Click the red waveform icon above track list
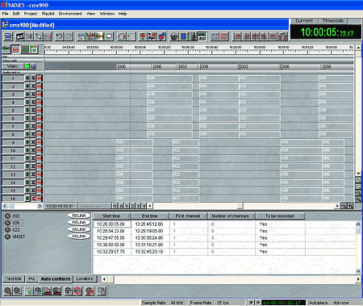 pyautogui.click(x=15, y=49)
